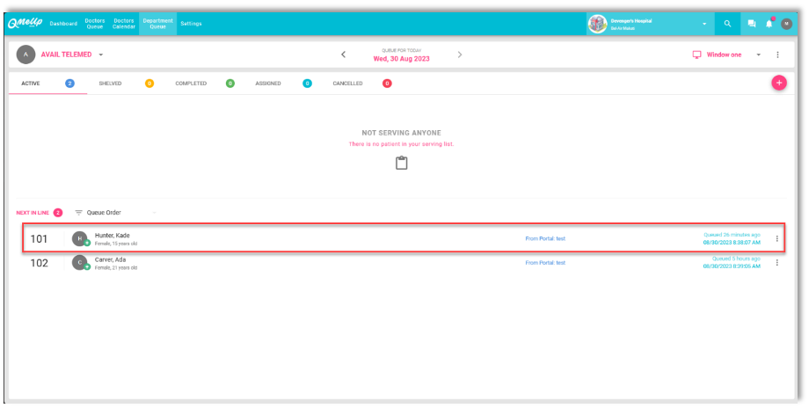Open the kebab menu beside Window one
Viewport: 809px width, 408px height.
777,55
